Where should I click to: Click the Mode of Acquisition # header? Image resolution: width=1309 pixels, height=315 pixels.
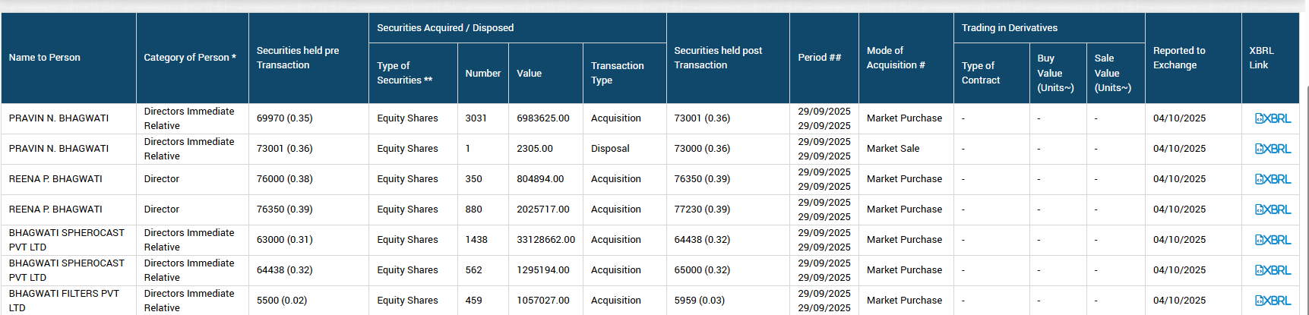[896, 58]
